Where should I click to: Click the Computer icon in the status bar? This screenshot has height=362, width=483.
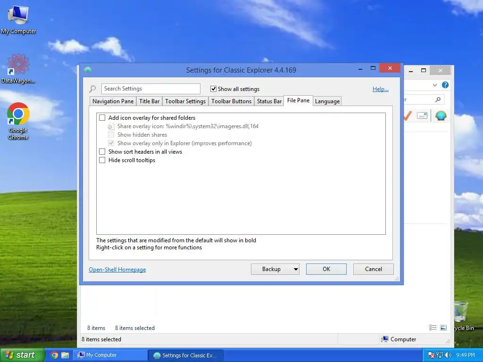point(384,339)
